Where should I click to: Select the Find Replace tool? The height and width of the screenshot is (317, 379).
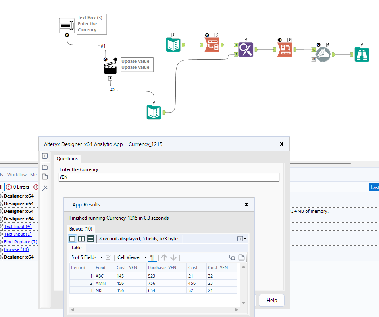coord(246,50)
